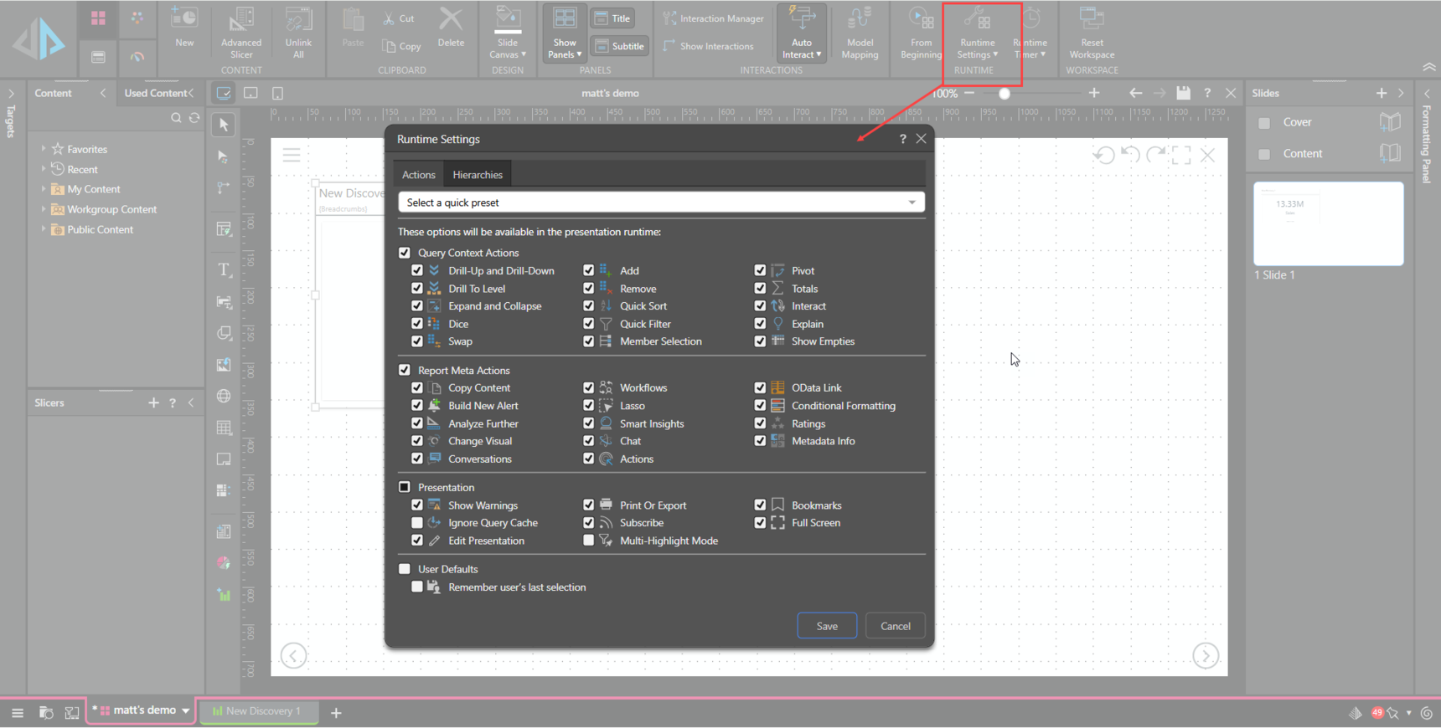The height and width of the screenshot is (728, 1441).
Task: Click the zoom in plus icon
Action: click(1093, 93)
